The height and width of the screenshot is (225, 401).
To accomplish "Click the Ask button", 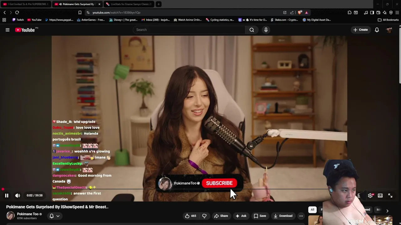I will coord(241,216).
